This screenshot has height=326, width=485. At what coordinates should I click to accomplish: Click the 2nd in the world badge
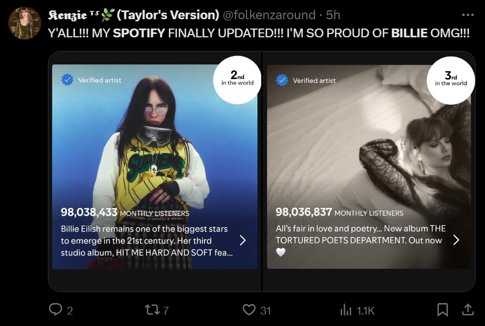click(x=237, y=79)
